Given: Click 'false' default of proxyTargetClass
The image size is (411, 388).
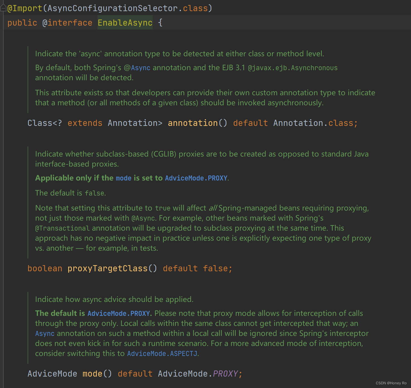Looking at the screenshot, I should (x=215, y=269).
